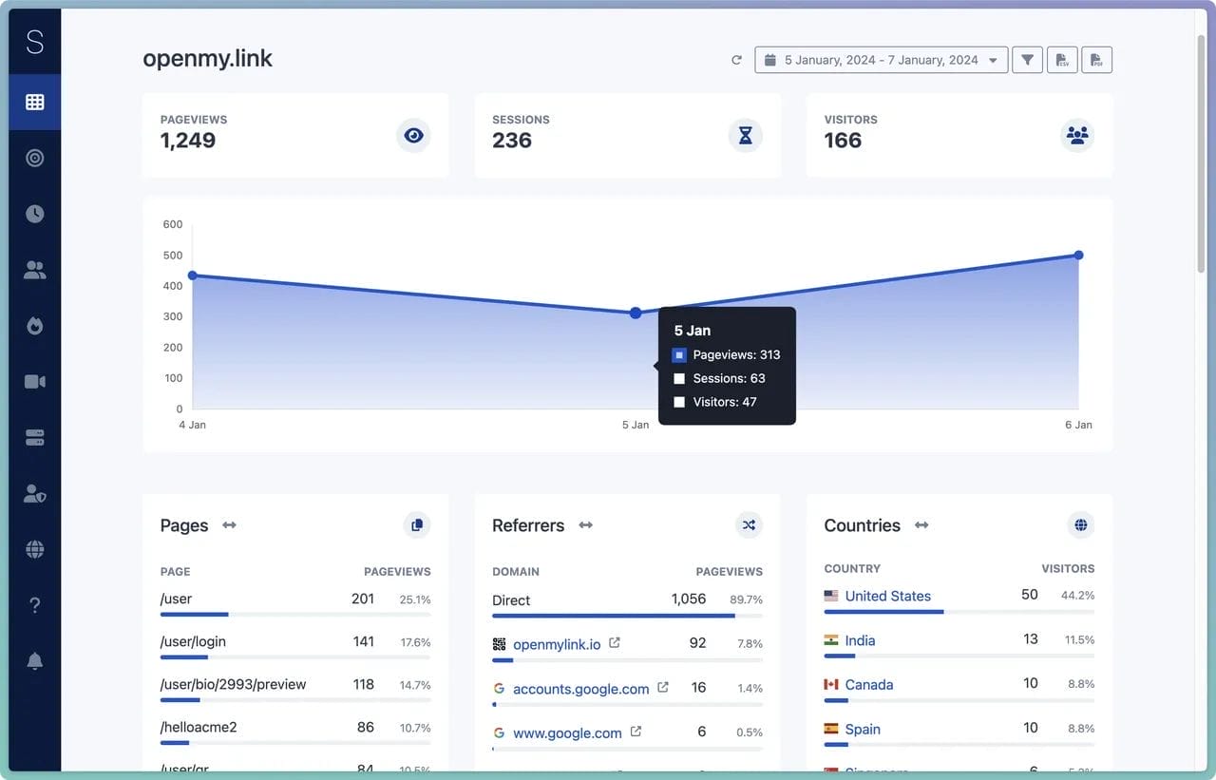Open accounts.google.com external link icon
Screen dimensions: 1216x780
pos(663,687)
